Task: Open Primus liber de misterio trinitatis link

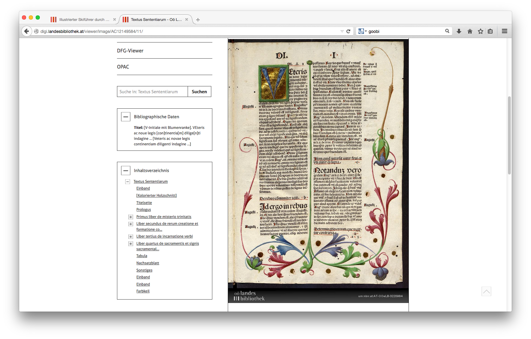Action: click(x=164, y=217)
